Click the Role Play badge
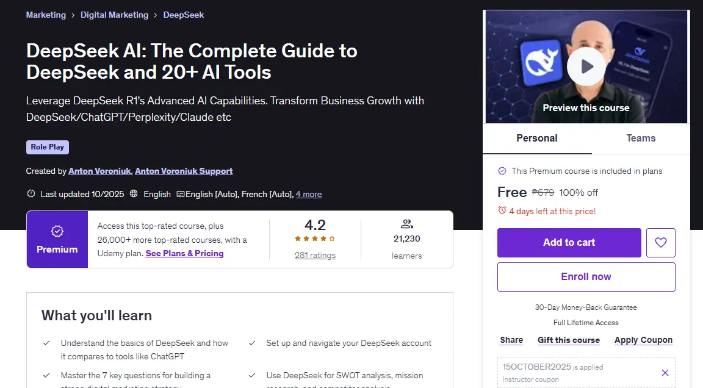This screenshot has height=388, width=703. tap(48, 147)
